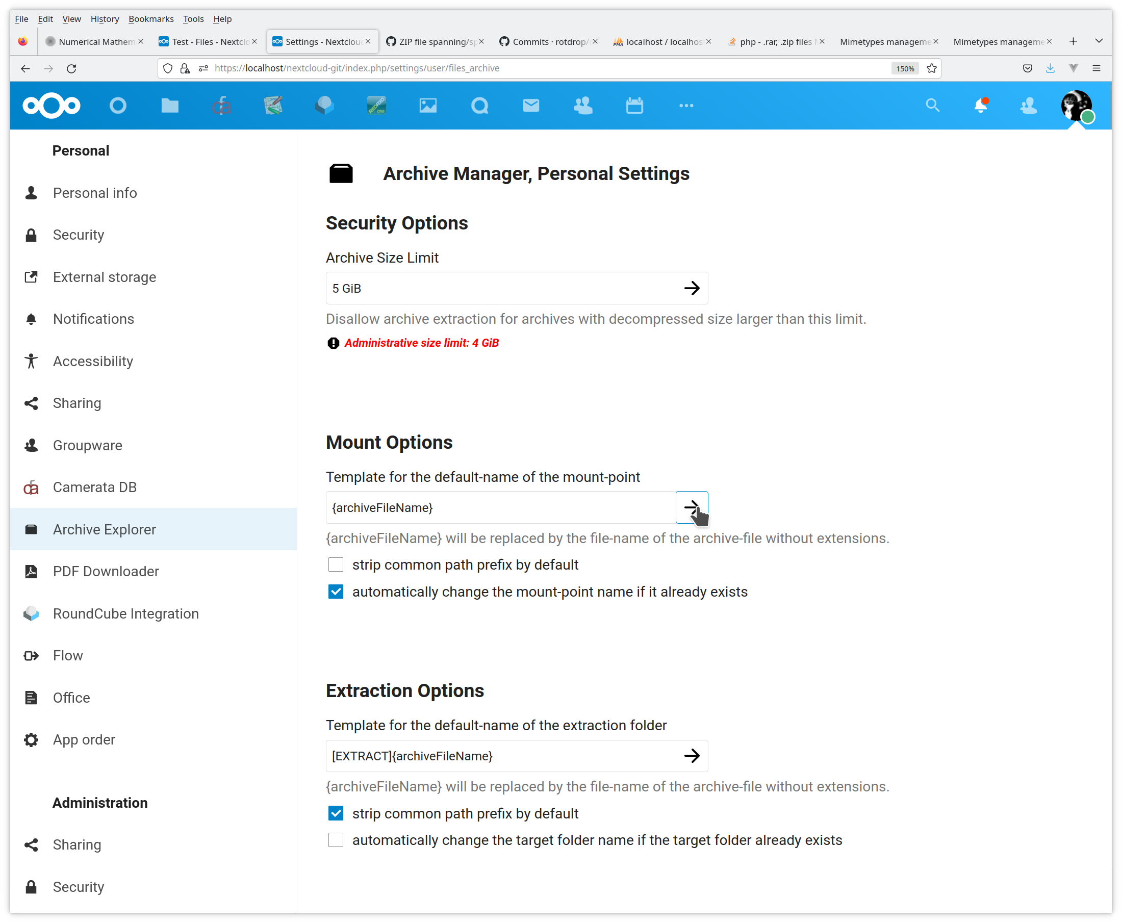Viewport: 1122px width, 923px height.
Task: Click the 150% zoom level indicator
Action: 905,68
